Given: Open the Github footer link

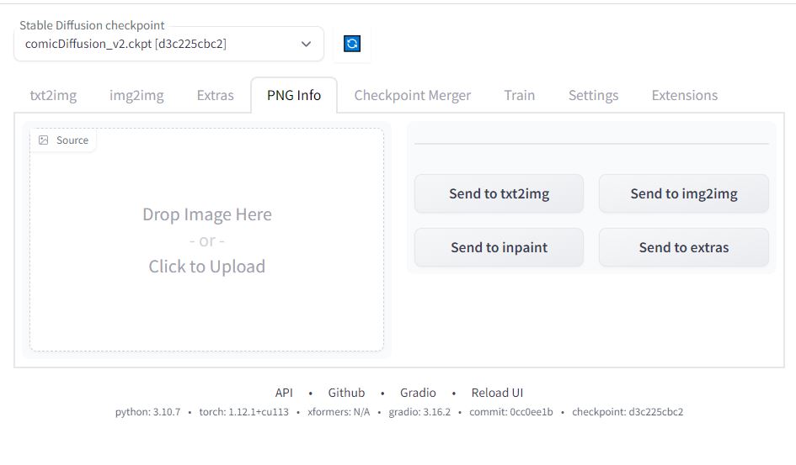Looking at the screenshot, I should [x=346, y=393].
